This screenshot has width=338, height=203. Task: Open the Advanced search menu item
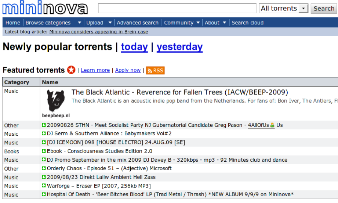click(x=137, y=23)
